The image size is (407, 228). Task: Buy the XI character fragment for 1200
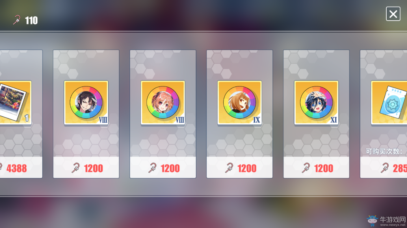point(317,168)
